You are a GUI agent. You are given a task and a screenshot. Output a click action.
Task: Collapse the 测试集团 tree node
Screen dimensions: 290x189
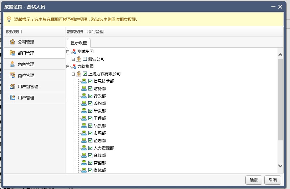(x=68, y=52)
